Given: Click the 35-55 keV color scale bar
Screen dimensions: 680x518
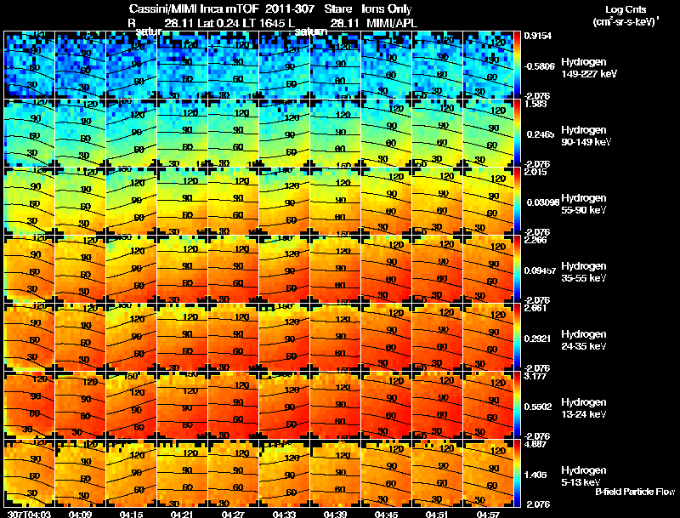Looking at the screenshot, I should [517, 270].
